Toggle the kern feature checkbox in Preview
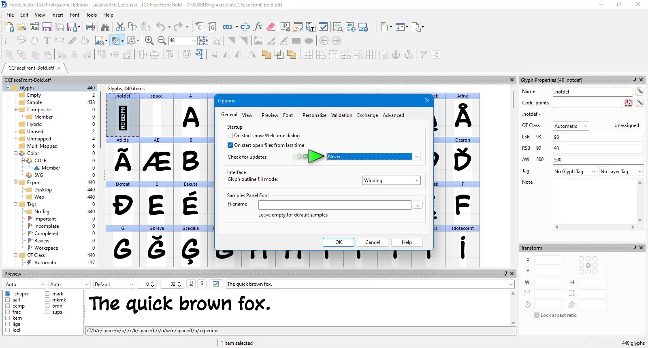 click(7, 318)
